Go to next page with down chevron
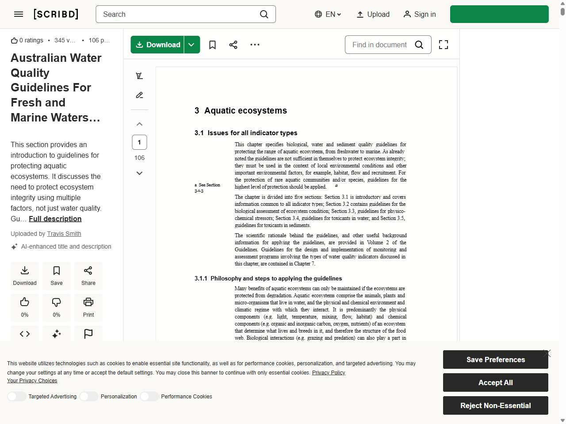This screenshot has width=566, height=424. pos(139,173)
